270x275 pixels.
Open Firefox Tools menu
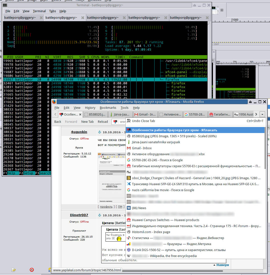124,108
